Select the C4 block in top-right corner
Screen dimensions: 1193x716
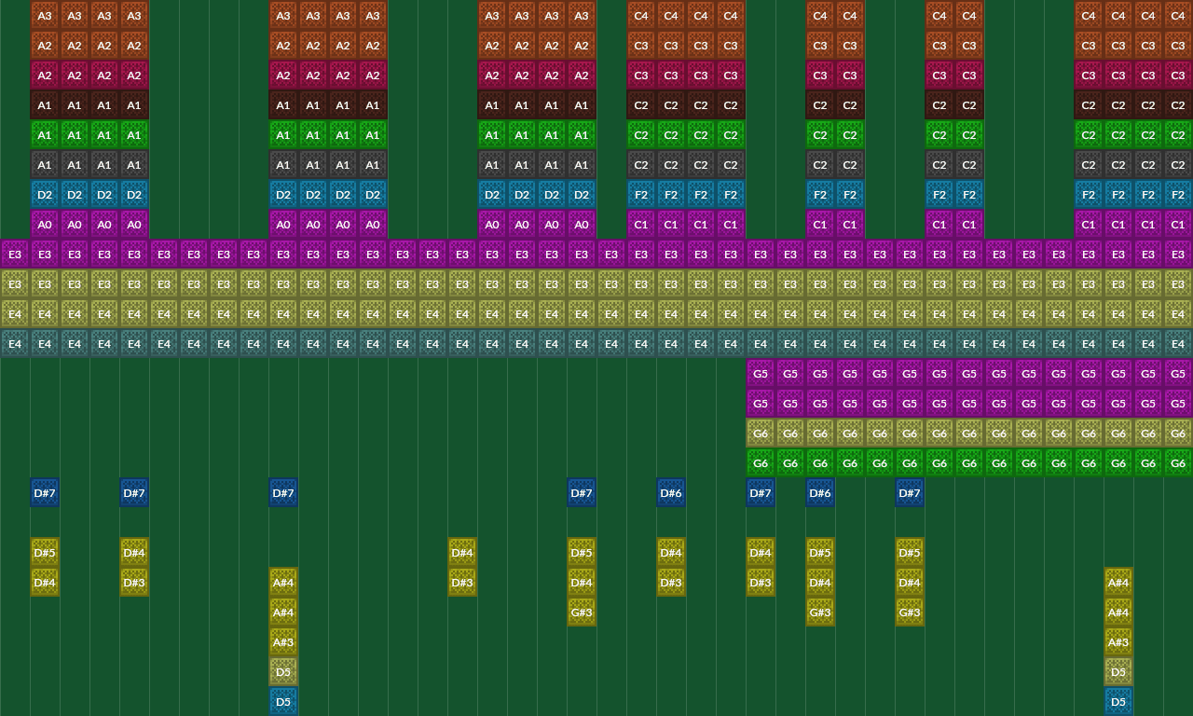(1178, 16)
